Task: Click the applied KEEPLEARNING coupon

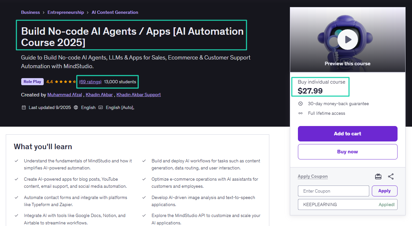Action: 347,204
